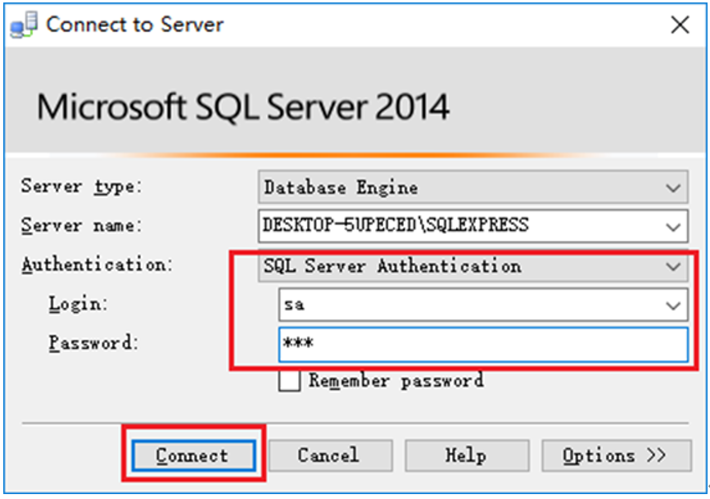Expand the Server type dropdown arrow
Viewport: 710px width, 499px height.
click(x=673, y=188)
